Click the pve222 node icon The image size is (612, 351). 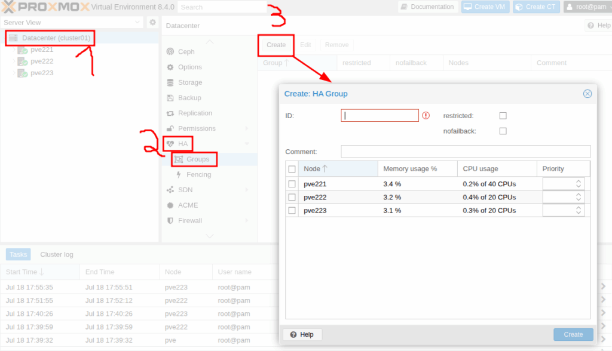click(x=22, y=61)
